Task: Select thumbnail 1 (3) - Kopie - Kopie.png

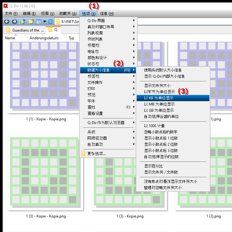Action: 45,173
